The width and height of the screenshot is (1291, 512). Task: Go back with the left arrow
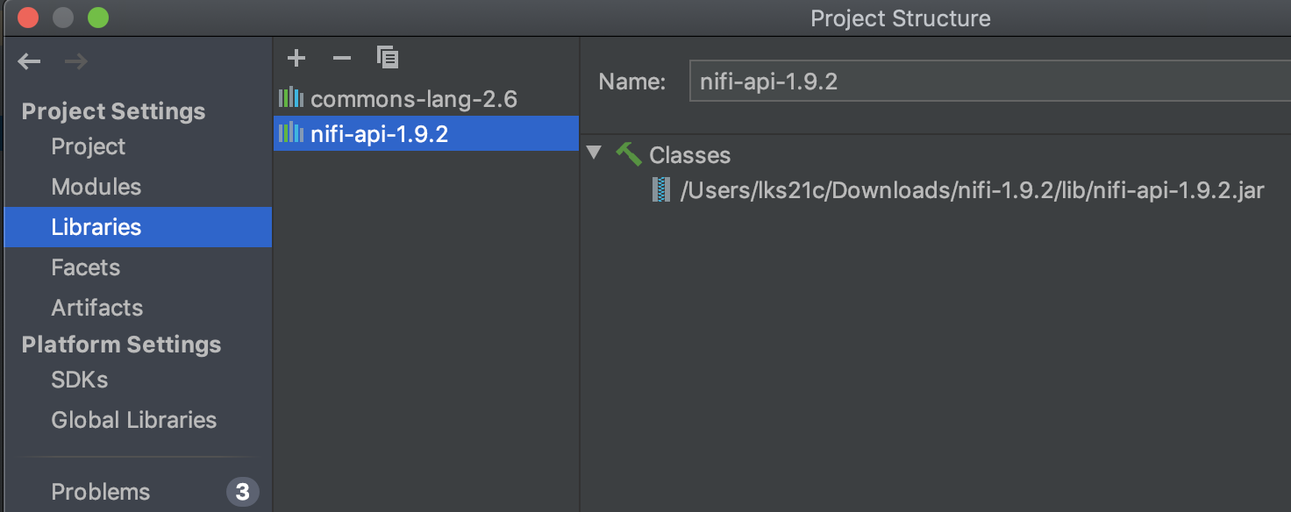(30, 60)
